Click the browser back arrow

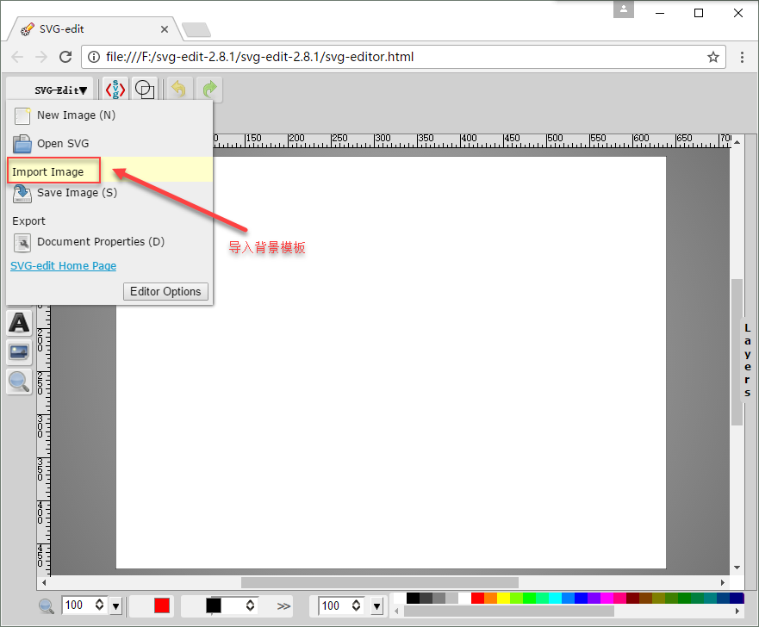[x=17, y=57]
